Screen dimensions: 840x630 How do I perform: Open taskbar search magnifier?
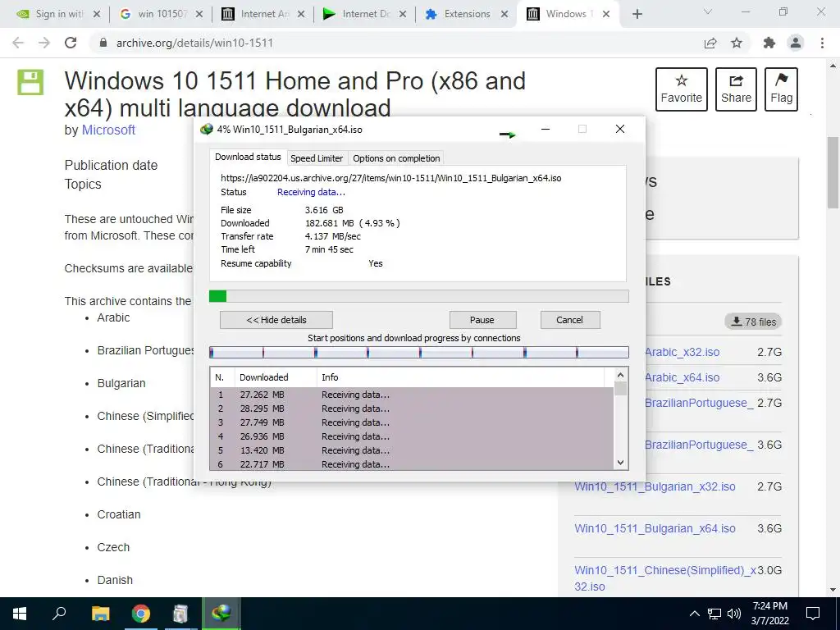[x=59, y=614]
